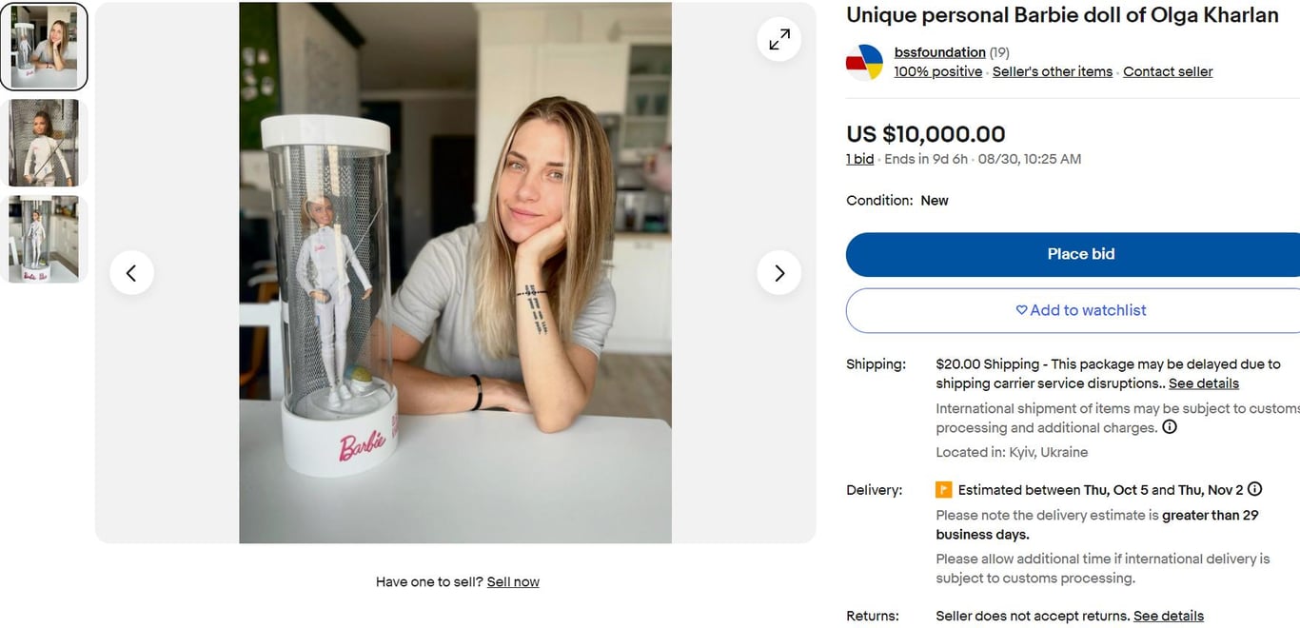This screenshot has height=628, width=1300.
Task: Open the full-screen image expand icon
Action: click(x=779, y=39)
